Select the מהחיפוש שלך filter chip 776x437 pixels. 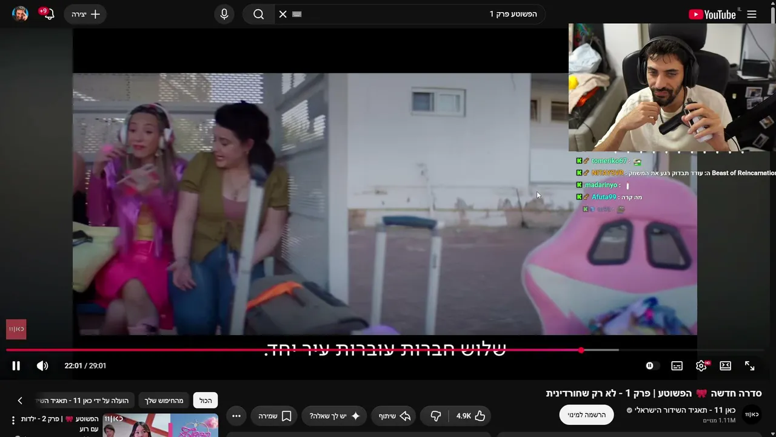(164, 401)
